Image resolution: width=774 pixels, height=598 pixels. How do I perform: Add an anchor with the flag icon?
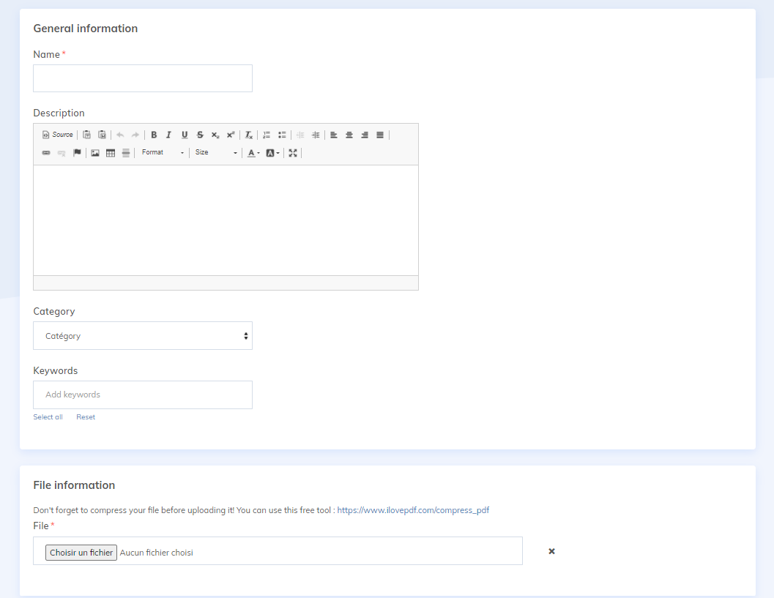[x=77, y=153]
